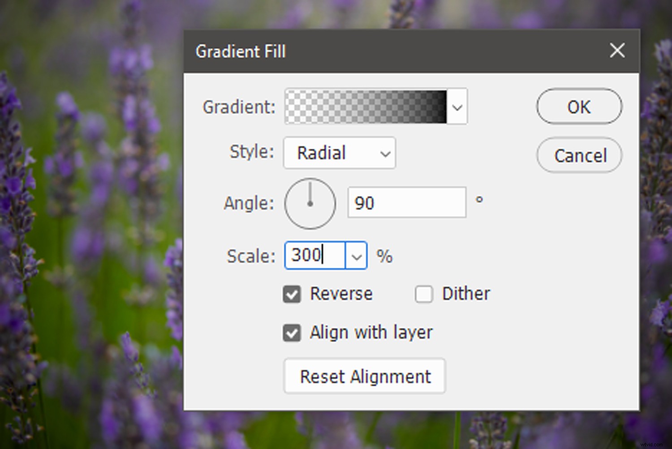Open the Style dropdown showing Radial
The width and height of the screenshot is (672, 449).
click(385, 153)
